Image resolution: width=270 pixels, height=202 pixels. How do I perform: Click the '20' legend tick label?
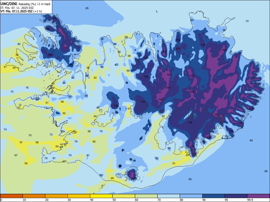[47, 200]
